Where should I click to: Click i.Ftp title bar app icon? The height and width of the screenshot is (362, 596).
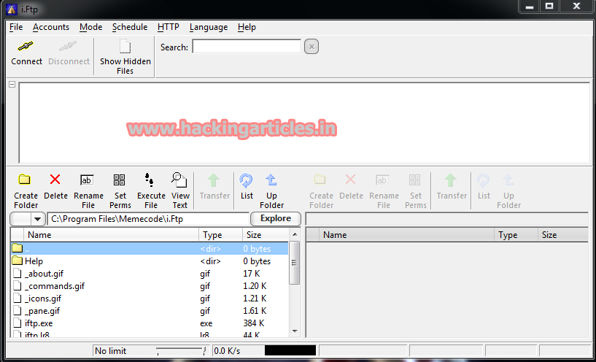tap(12, 9)
